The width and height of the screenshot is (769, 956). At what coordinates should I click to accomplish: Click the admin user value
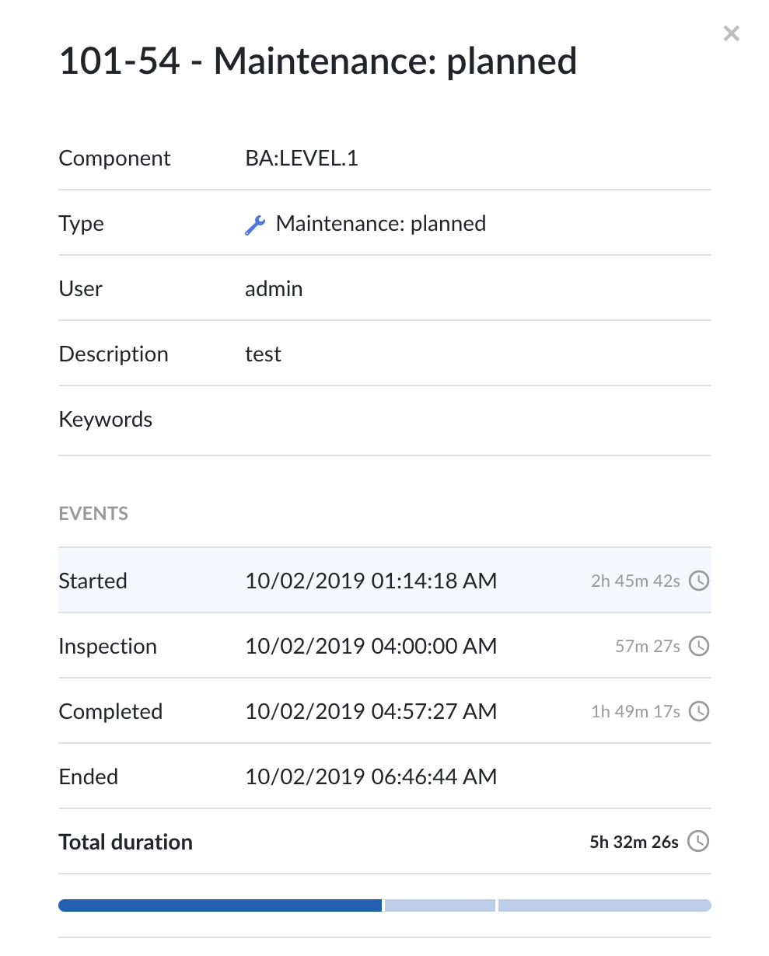pyautogui.click(x=274, y=289)
